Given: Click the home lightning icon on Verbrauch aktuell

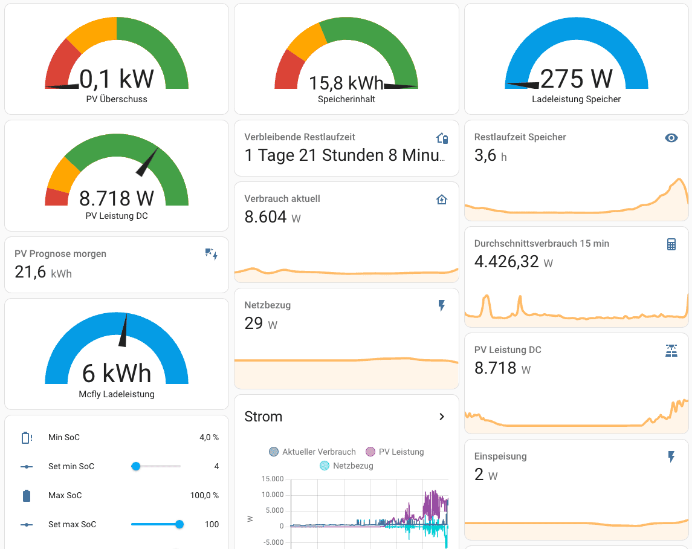Looking at the screenshot, I should tap(442, 200).
